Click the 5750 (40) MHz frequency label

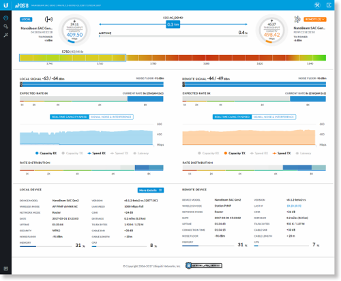click(72, 52)
